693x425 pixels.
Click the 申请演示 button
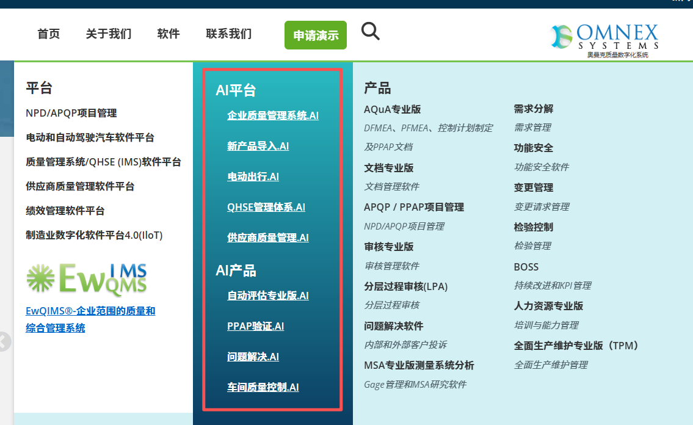[x=316, y=35]
